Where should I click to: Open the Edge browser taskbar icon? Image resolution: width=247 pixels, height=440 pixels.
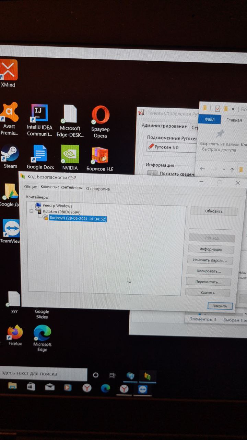105,388
